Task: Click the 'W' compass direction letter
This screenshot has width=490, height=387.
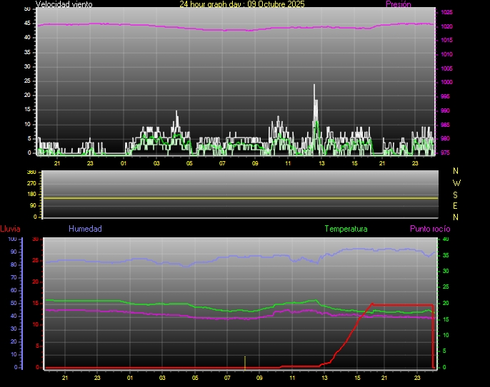Action: [x=456, y=182]
